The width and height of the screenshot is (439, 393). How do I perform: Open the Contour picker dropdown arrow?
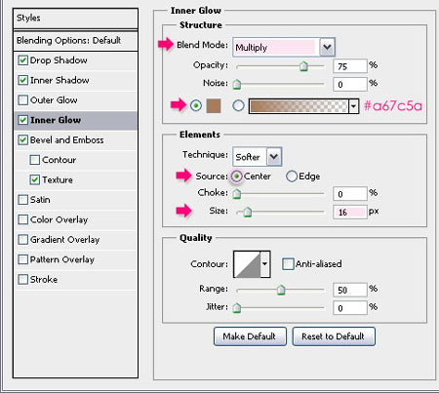[265, 264]
